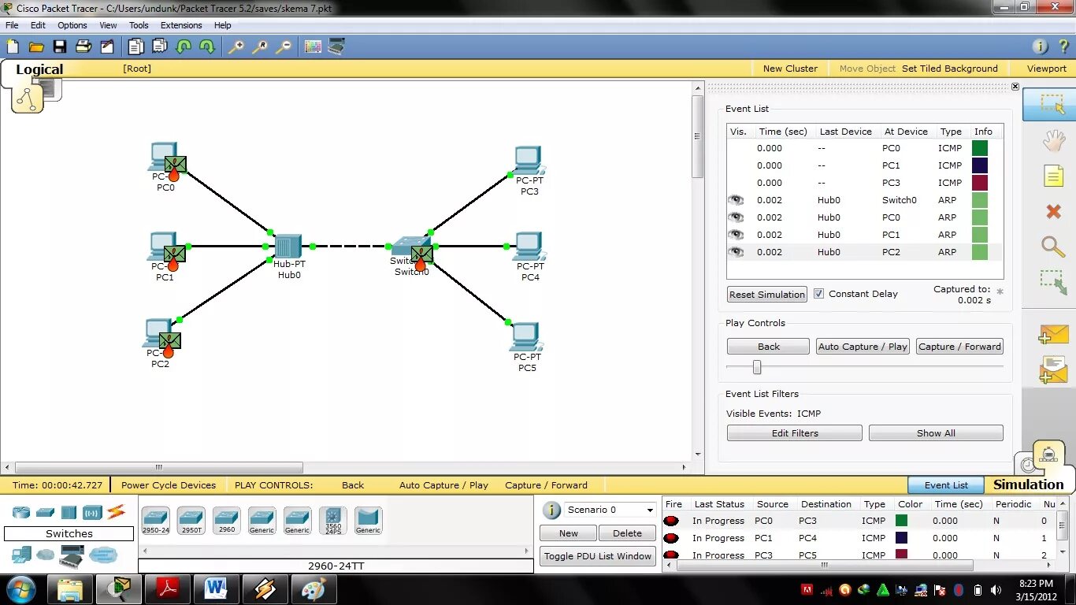Open the Extensions menu
The image size is (1076, 605).
(181, 25)
